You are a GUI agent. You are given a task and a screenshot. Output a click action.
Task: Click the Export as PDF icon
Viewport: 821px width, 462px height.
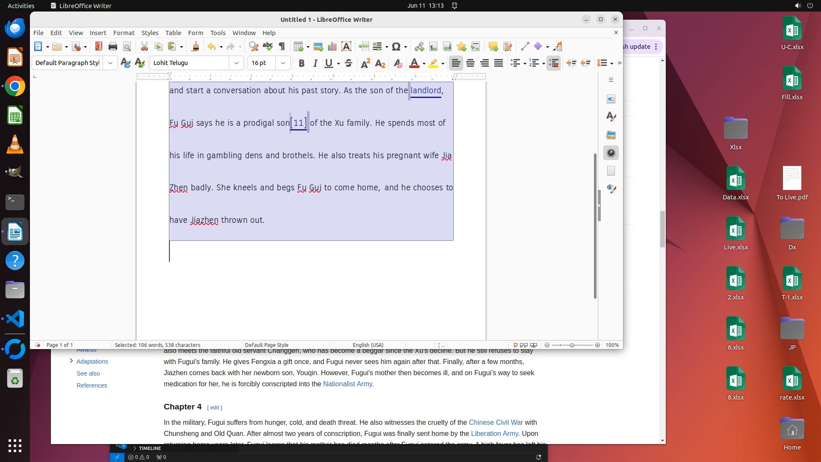[x=99, y=47]
